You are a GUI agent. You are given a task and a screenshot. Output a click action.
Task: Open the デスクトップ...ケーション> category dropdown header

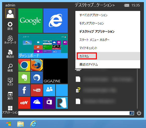(x=95, y=5)
